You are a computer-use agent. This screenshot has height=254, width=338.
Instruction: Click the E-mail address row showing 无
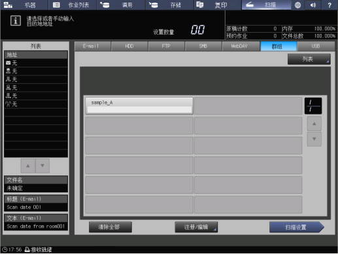click(x=36, y=63)
